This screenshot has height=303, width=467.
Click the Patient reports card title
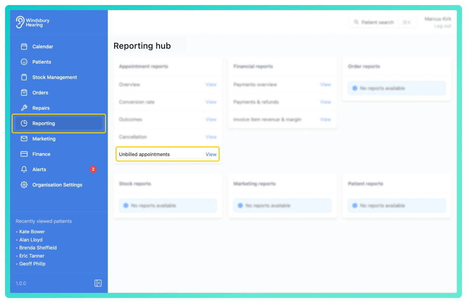366,184
